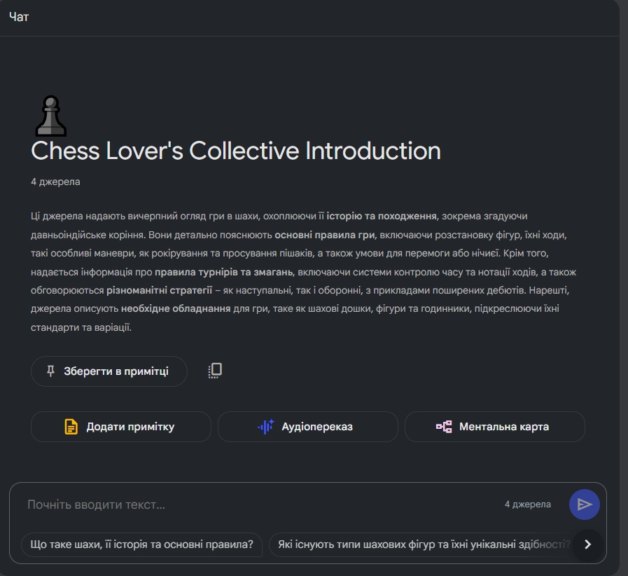Click the Chess Lover's Collective Introduction title

[x=236, y=151]
